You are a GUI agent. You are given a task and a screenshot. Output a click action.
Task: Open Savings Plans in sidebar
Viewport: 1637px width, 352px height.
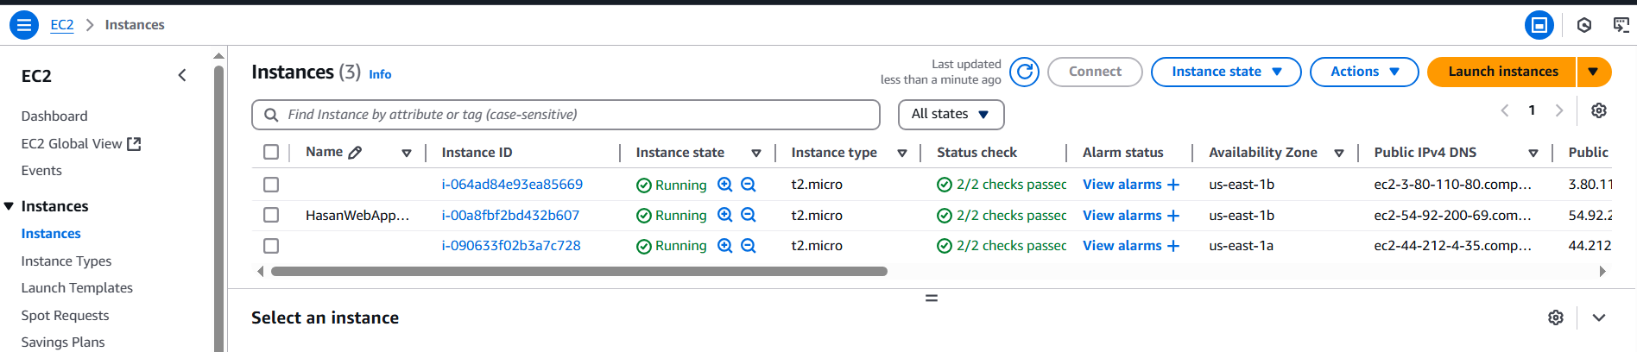pos(63,343)
